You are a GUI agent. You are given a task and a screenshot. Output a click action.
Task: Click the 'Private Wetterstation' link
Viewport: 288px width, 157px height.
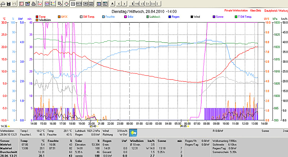[x=237, y=11]
